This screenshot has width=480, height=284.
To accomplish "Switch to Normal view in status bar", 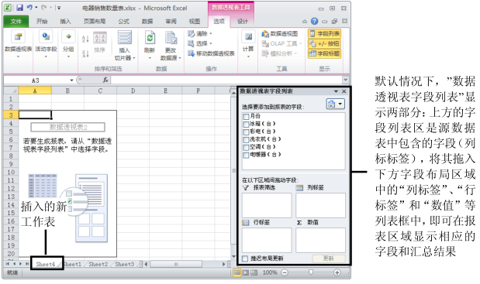I will (237, 272).
